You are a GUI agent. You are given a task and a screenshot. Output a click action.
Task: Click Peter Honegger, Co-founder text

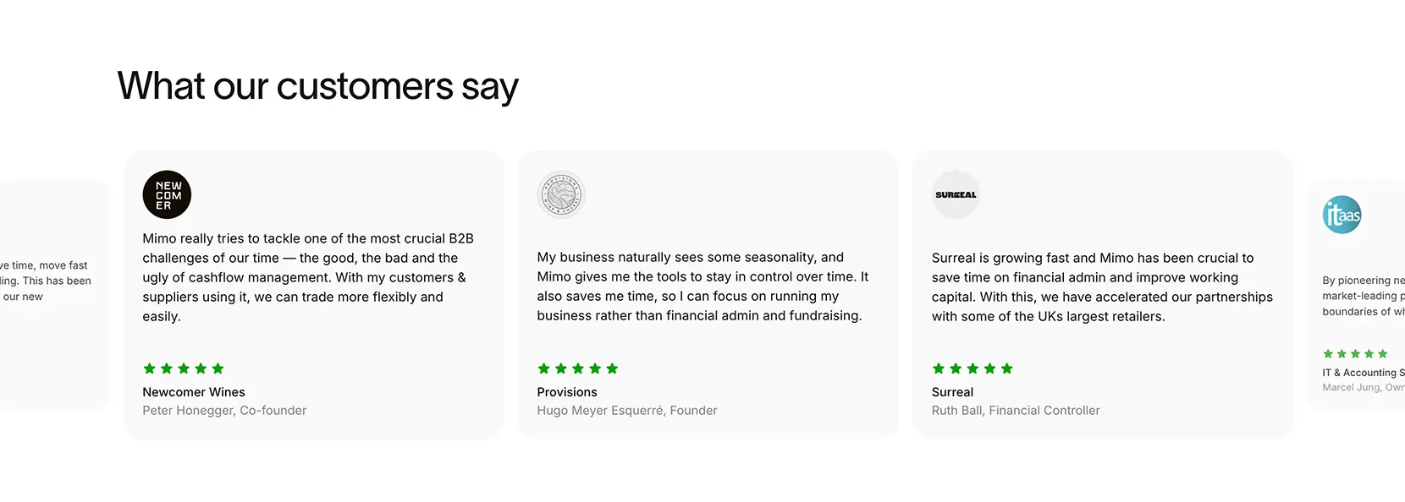[224, 411]
